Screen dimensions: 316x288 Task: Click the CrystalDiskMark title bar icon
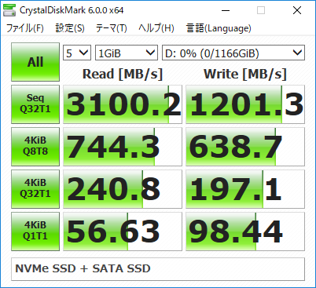pyautogui.click(x=9, y=10)
